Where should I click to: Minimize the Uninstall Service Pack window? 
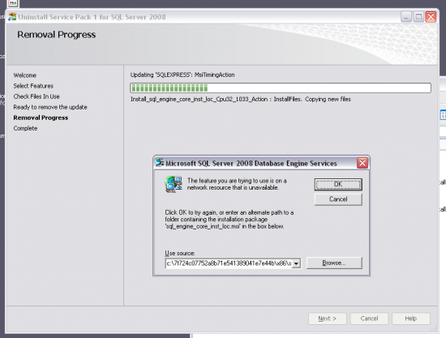[406, 17]
